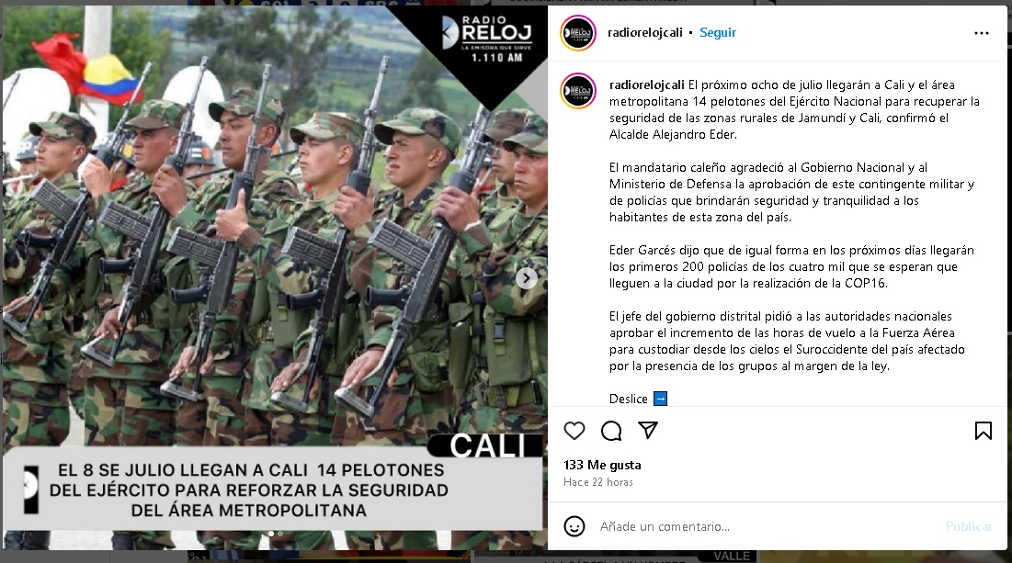The height and width of the screenshot is (563, 1012).
Task: Open the three-dot more options menu
Action: (x=981, y=33)
